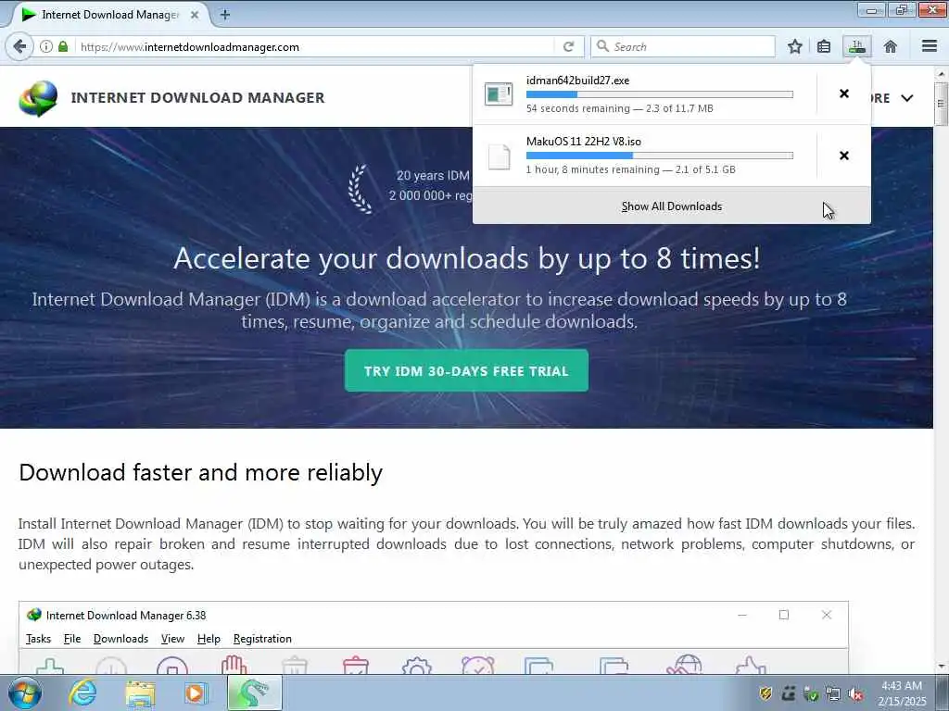Click the address bar URL field
This screenshot has width=949, height=711.
pyautogui.click(x=315, y=46)
